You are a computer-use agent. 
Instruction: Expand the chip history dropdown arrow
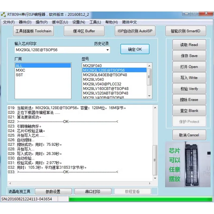pos(108,50)
